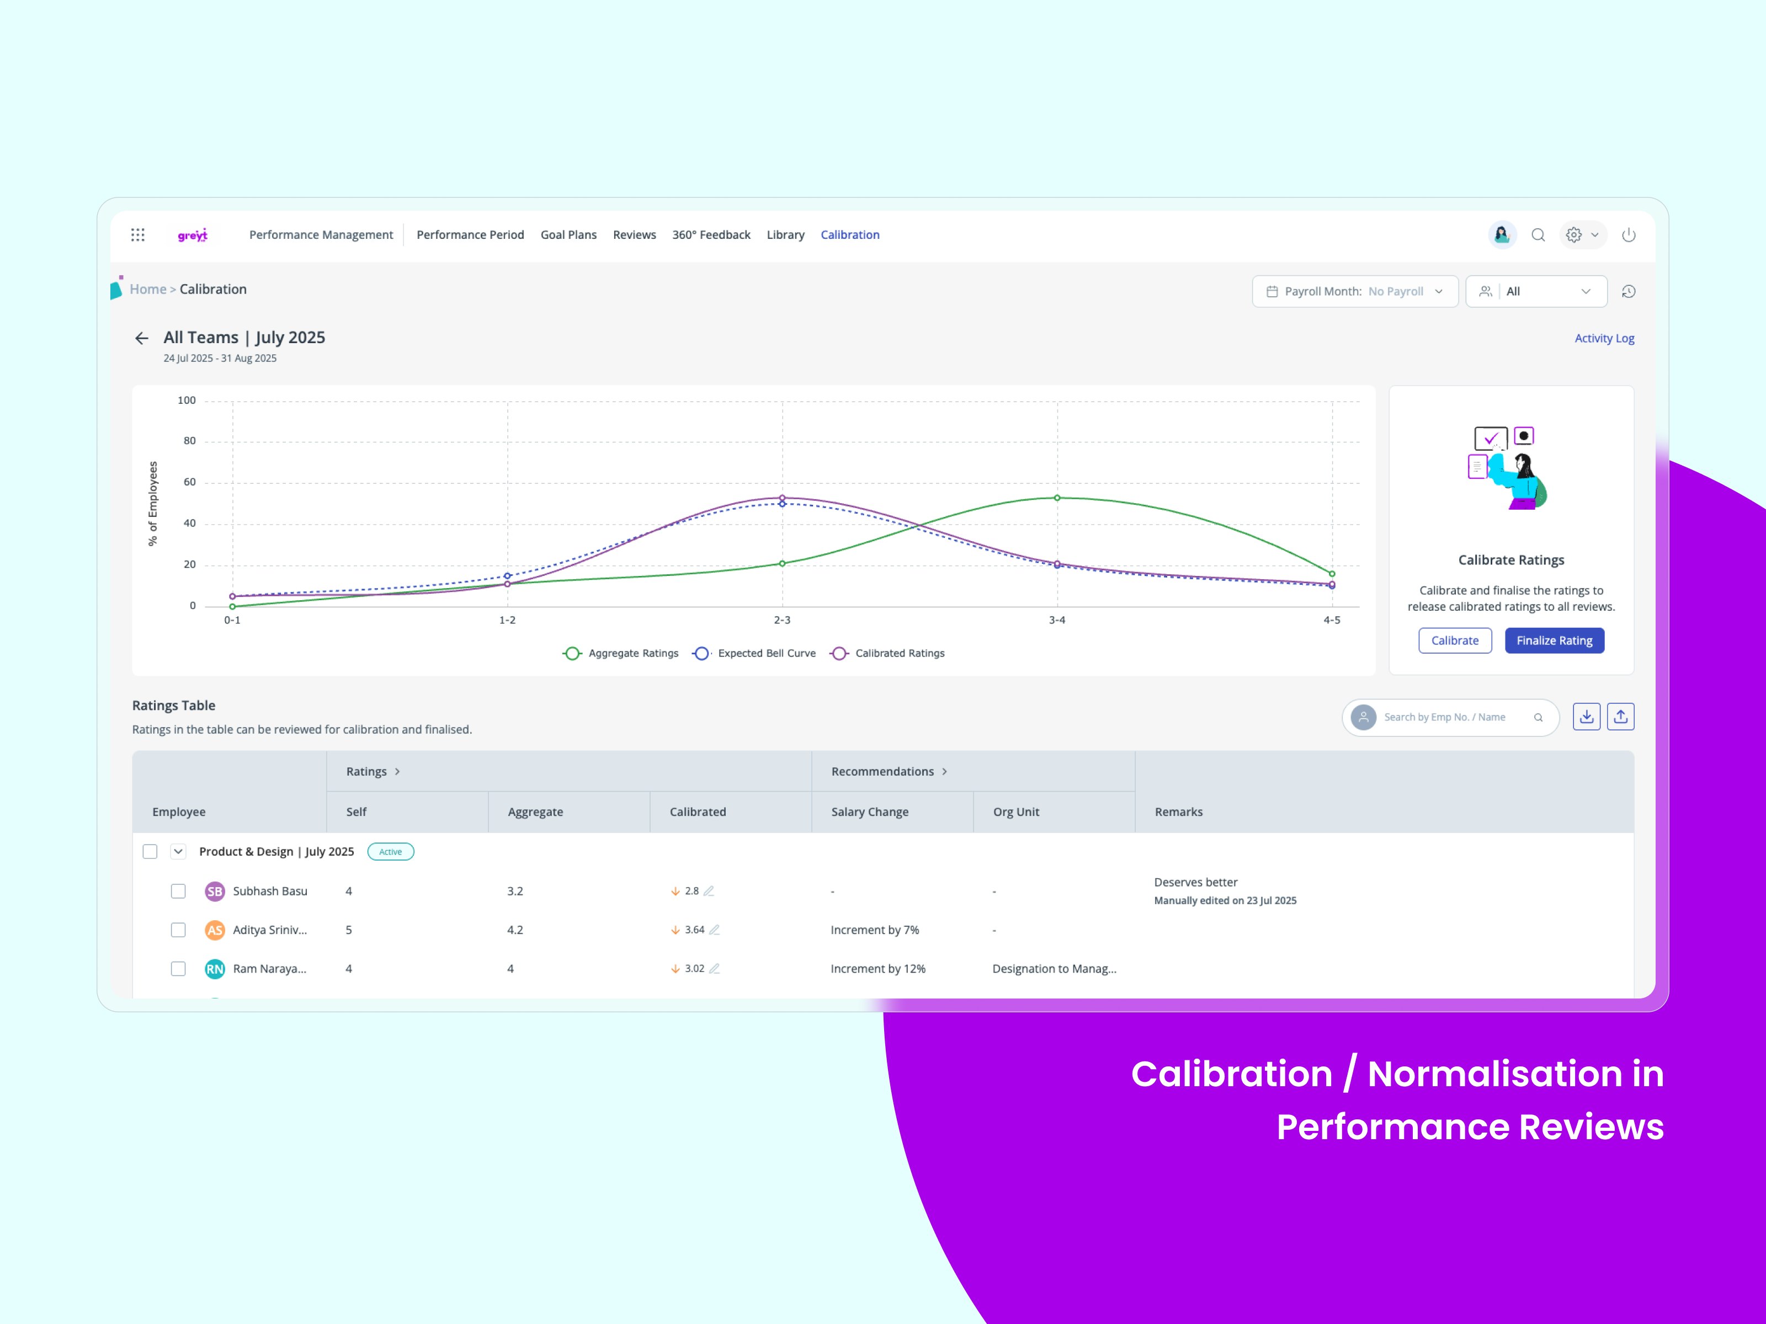The width and height of the screenshot is (1766, 1324).
Task: Go back using the left arrow
Action: pos(141,338)
